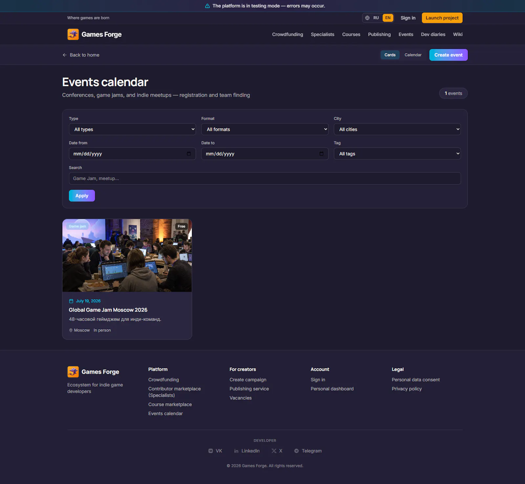The width and height of the screenshot is (525, 484).
Task: Open Courses in the top navigation
Action: click(x=351, y=34)
